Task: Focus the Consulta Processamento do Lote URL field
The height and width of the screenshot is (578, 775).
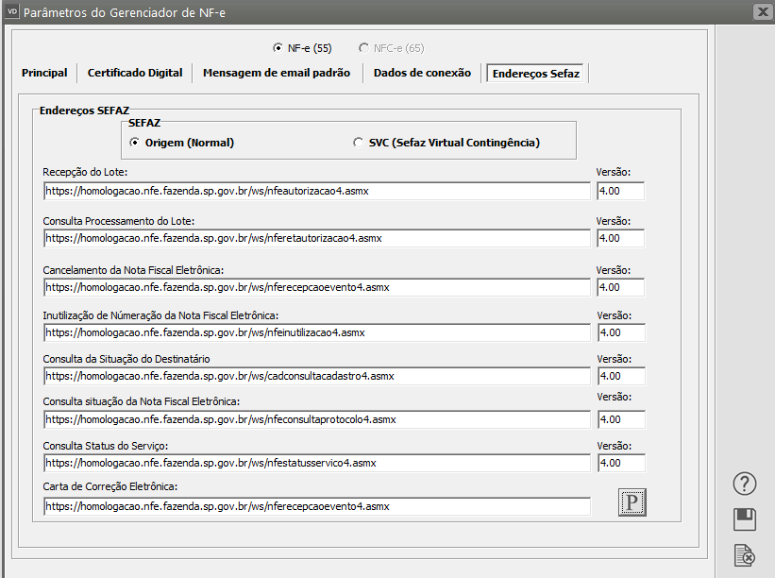Action: coord(316,238)
